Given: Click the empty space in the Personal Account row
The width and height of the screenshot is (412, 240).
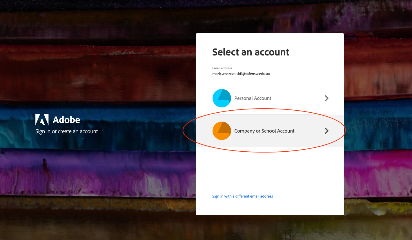Looking at the screenshot, I should click(299, 98).
